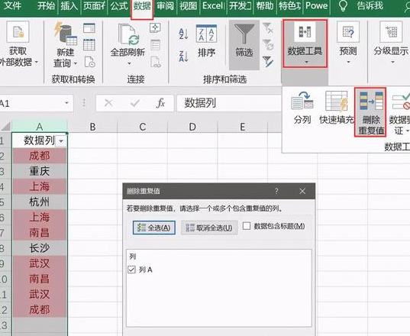This screenshot has height=336, width=410.
Task: Click the formula bar showing 数据列
Action: (229, 103)
